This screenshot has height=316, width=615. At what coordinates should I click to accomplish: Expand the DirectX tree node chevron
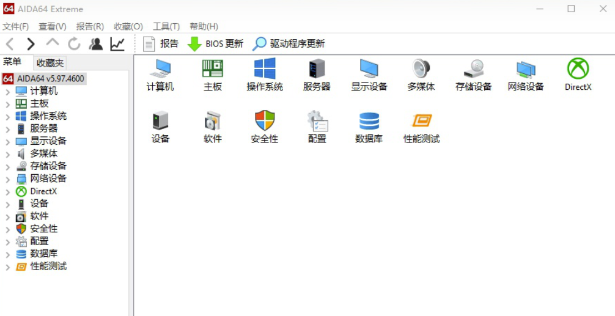click(7, 191)
